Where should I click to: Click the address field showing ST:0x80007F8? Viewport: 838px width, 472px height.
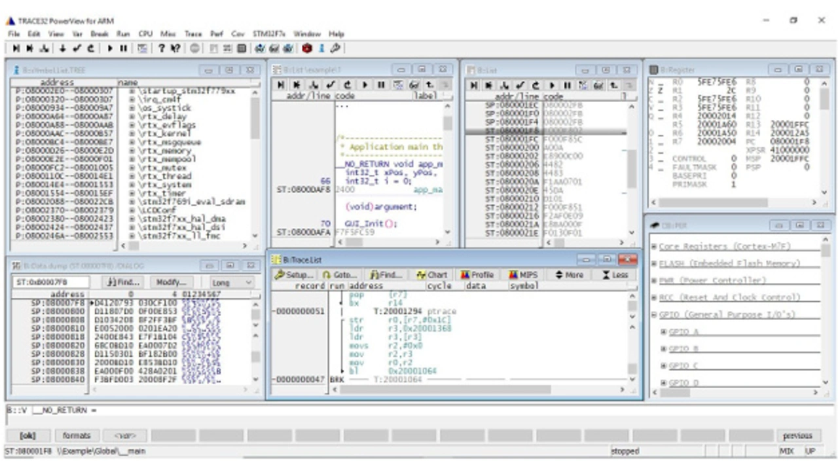(50, 282)
